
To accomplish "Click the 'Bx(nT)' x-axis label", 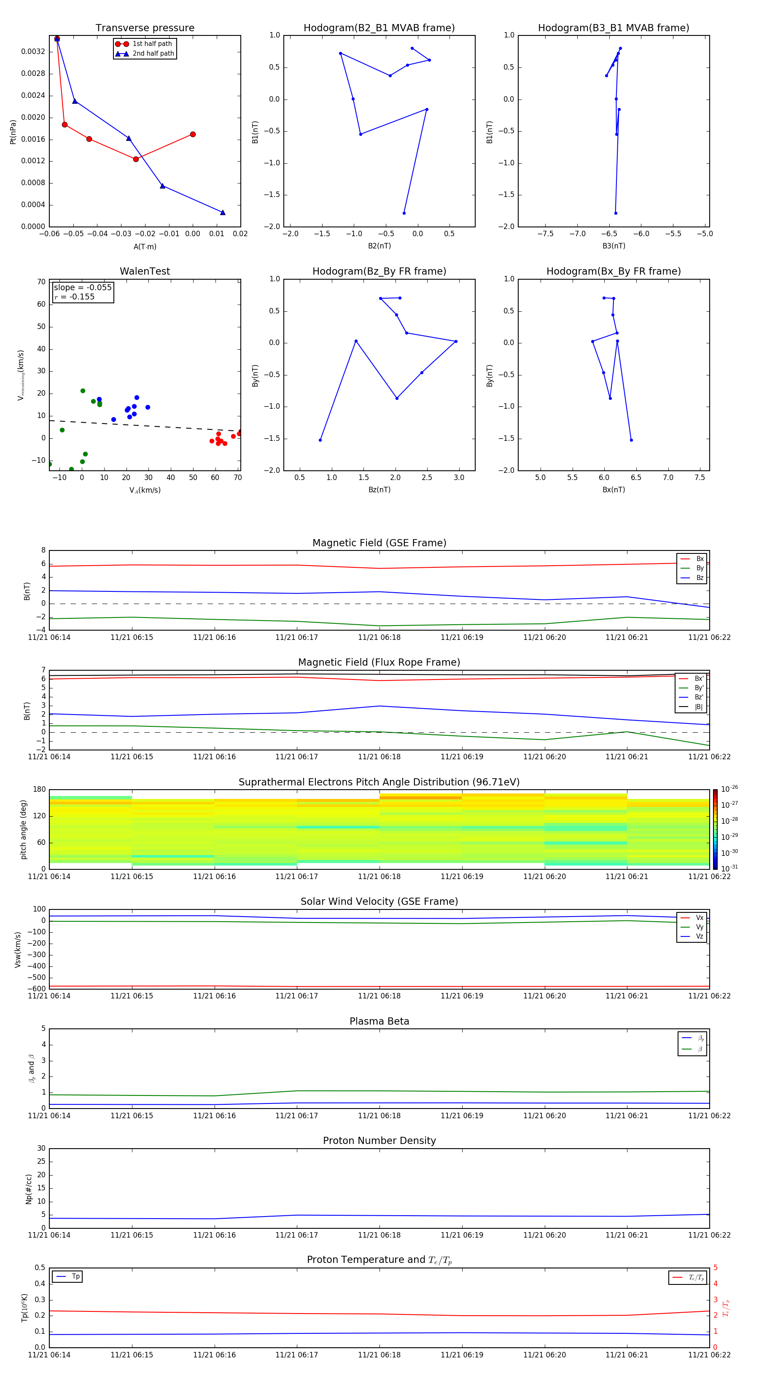I will pyautogui.click(x=614, y=490).
